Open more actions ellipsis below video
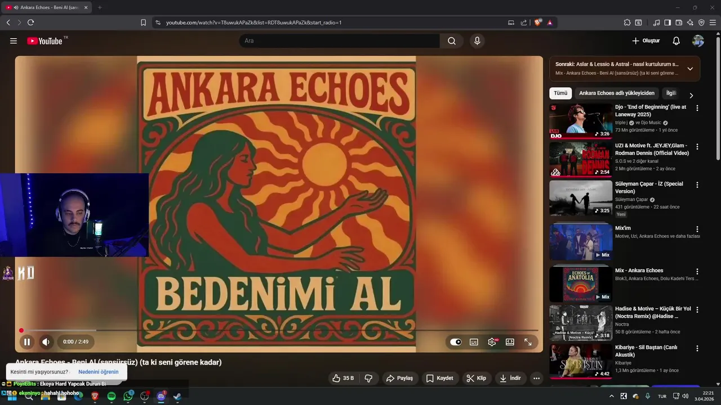Image resolution: width=721 pixels, height=405 pixels. (536, 378)
